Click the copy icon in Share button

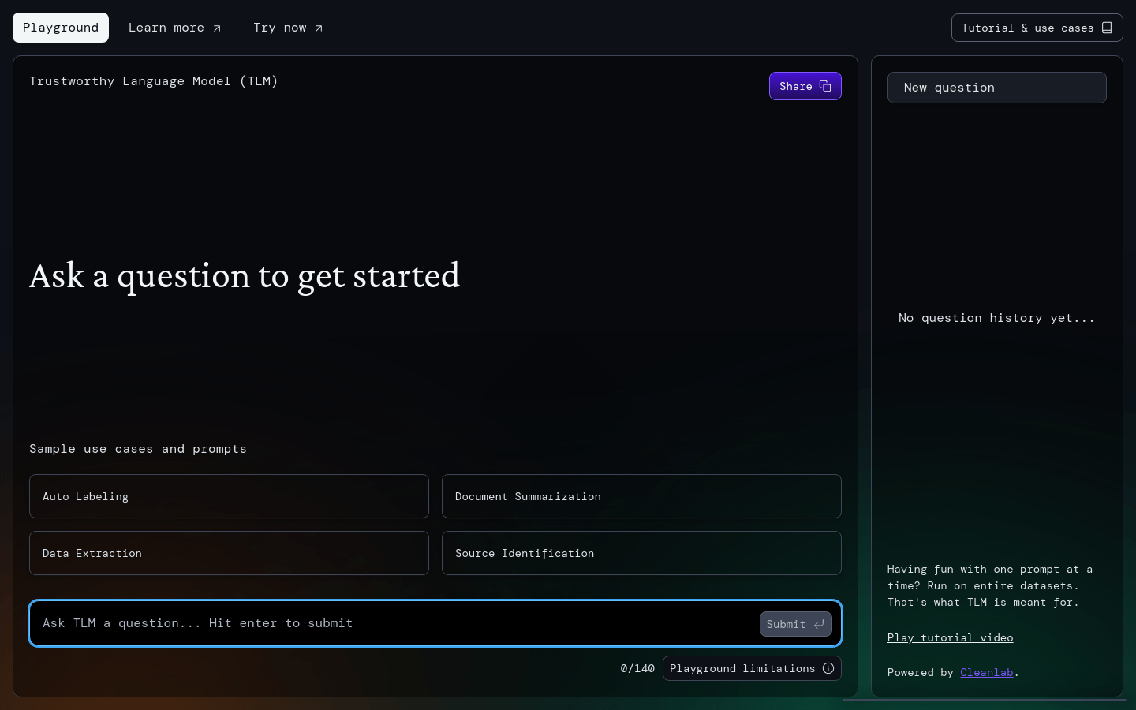point(825,86)
